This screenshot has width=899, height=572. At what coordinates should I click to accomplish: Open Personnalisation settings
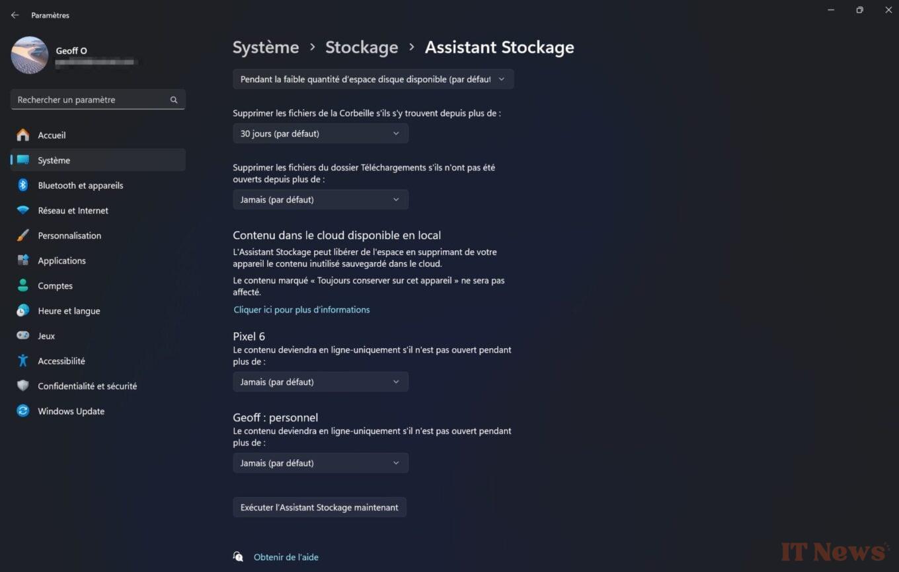[x=69, y=235]
